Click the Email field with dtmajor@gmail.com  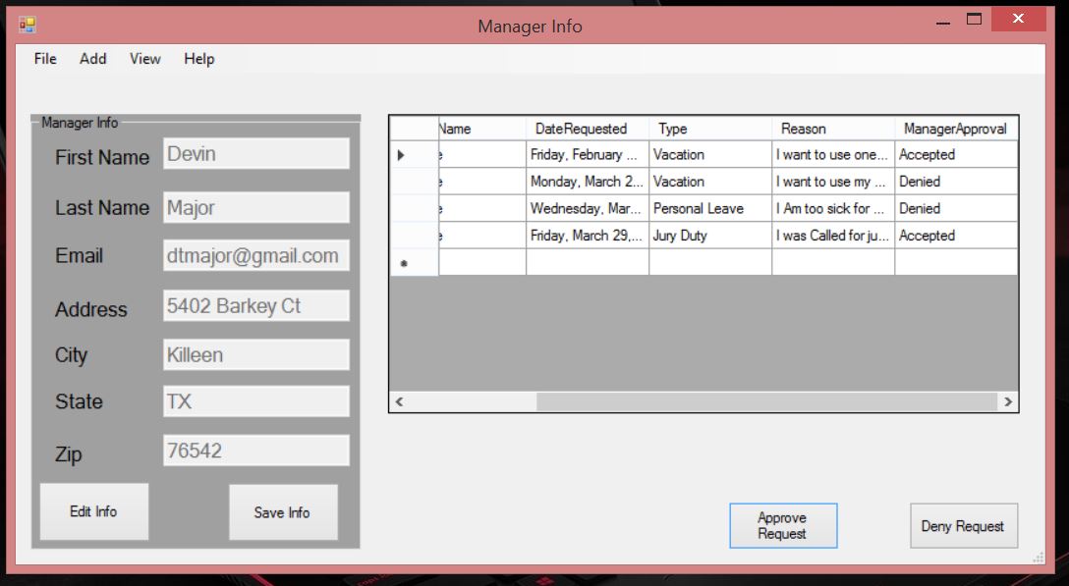[255, 256]
